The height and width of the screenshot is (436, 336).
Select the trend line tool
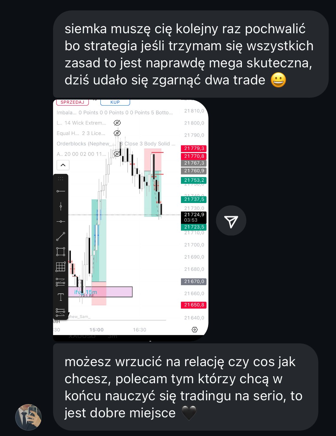click(61, 236)
